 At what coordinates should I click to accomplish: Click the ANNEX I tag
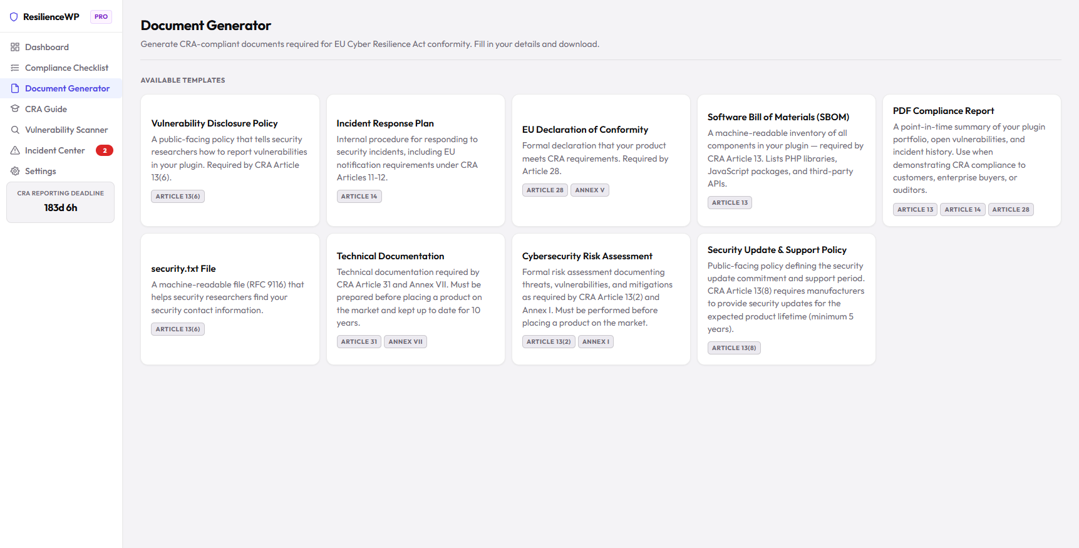click(x=596, y=342)
